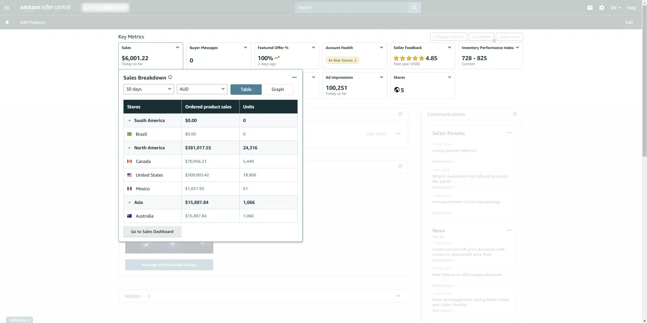Click the Stores globe icon
Image resolution: width=647 pixels, height=323 pixels.
(x=397, y=90)
